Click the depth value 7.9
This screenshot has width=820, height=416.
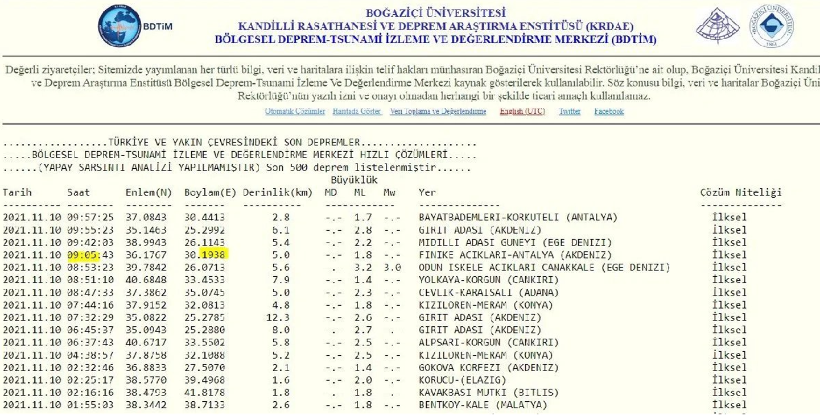click(281, 280)
